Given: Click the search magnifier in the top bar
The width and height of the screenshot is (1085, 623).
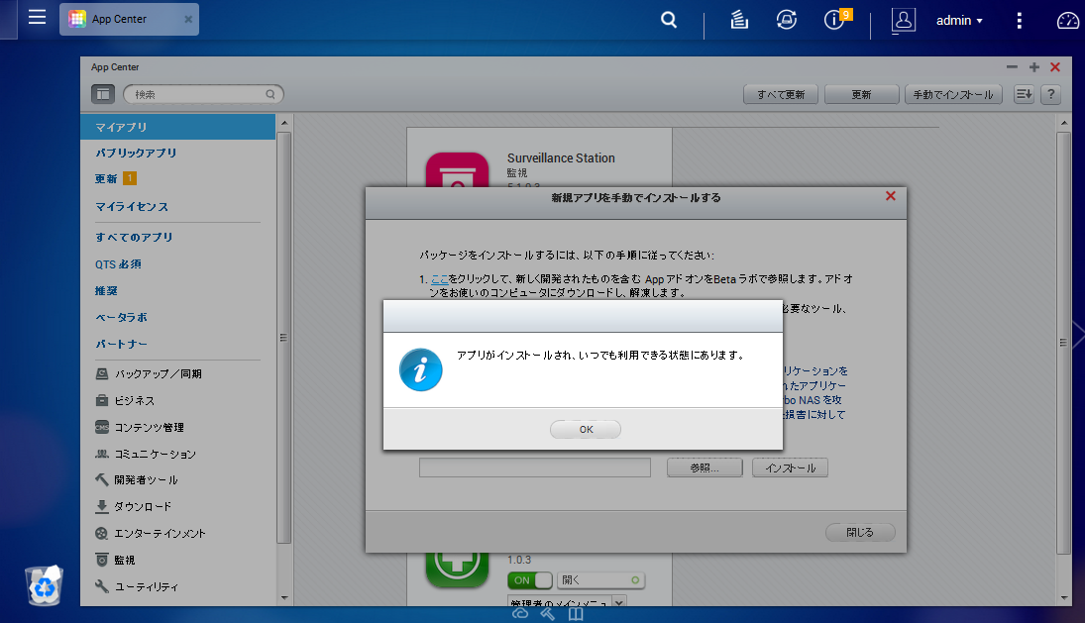Looking at the screenshot, I should click(670, 20).
